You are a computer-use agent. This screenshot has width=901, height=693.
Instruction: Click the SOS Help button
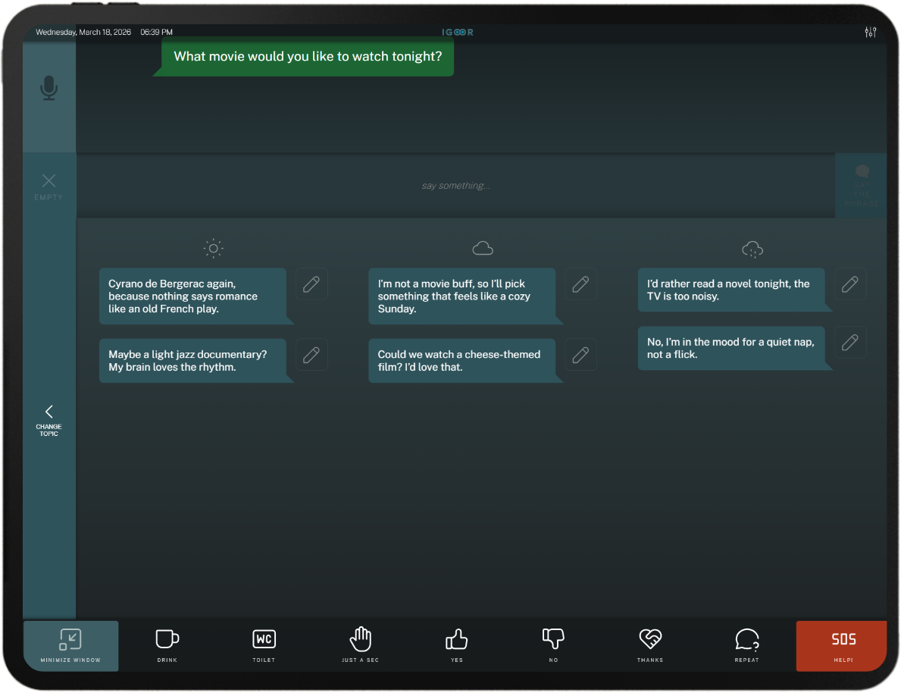click(x=842, y=646)
